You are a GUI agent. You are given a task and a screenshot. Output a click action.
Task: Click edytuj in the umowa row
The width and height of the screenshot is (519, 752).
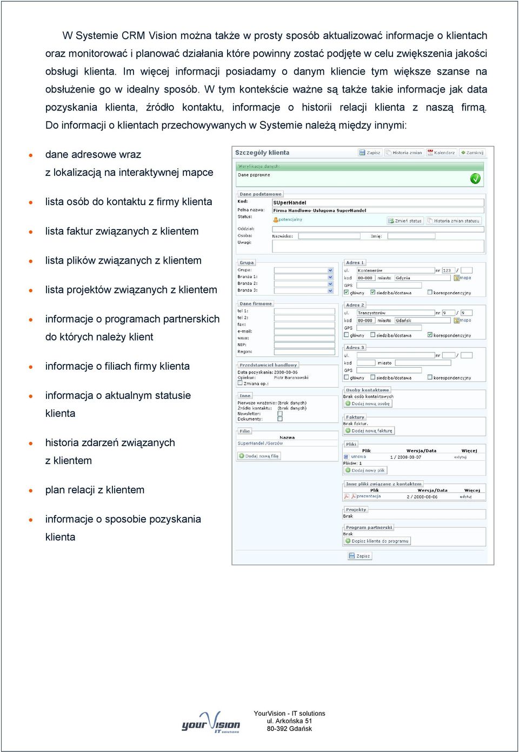click(460, 457)
